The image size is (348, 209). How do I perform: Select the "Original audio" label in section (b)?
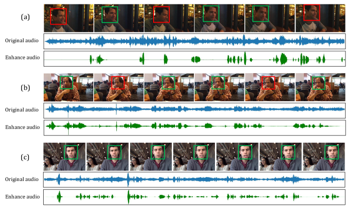coord(22,109)
